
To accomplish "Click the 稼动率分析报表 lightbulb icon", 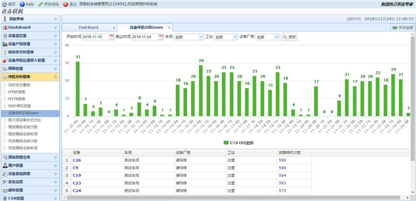I will click(x=5, y=52).
